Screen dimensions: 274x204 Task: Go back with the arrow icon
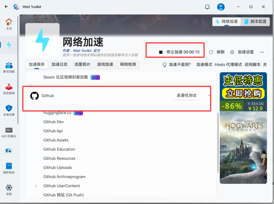point(6,7)
